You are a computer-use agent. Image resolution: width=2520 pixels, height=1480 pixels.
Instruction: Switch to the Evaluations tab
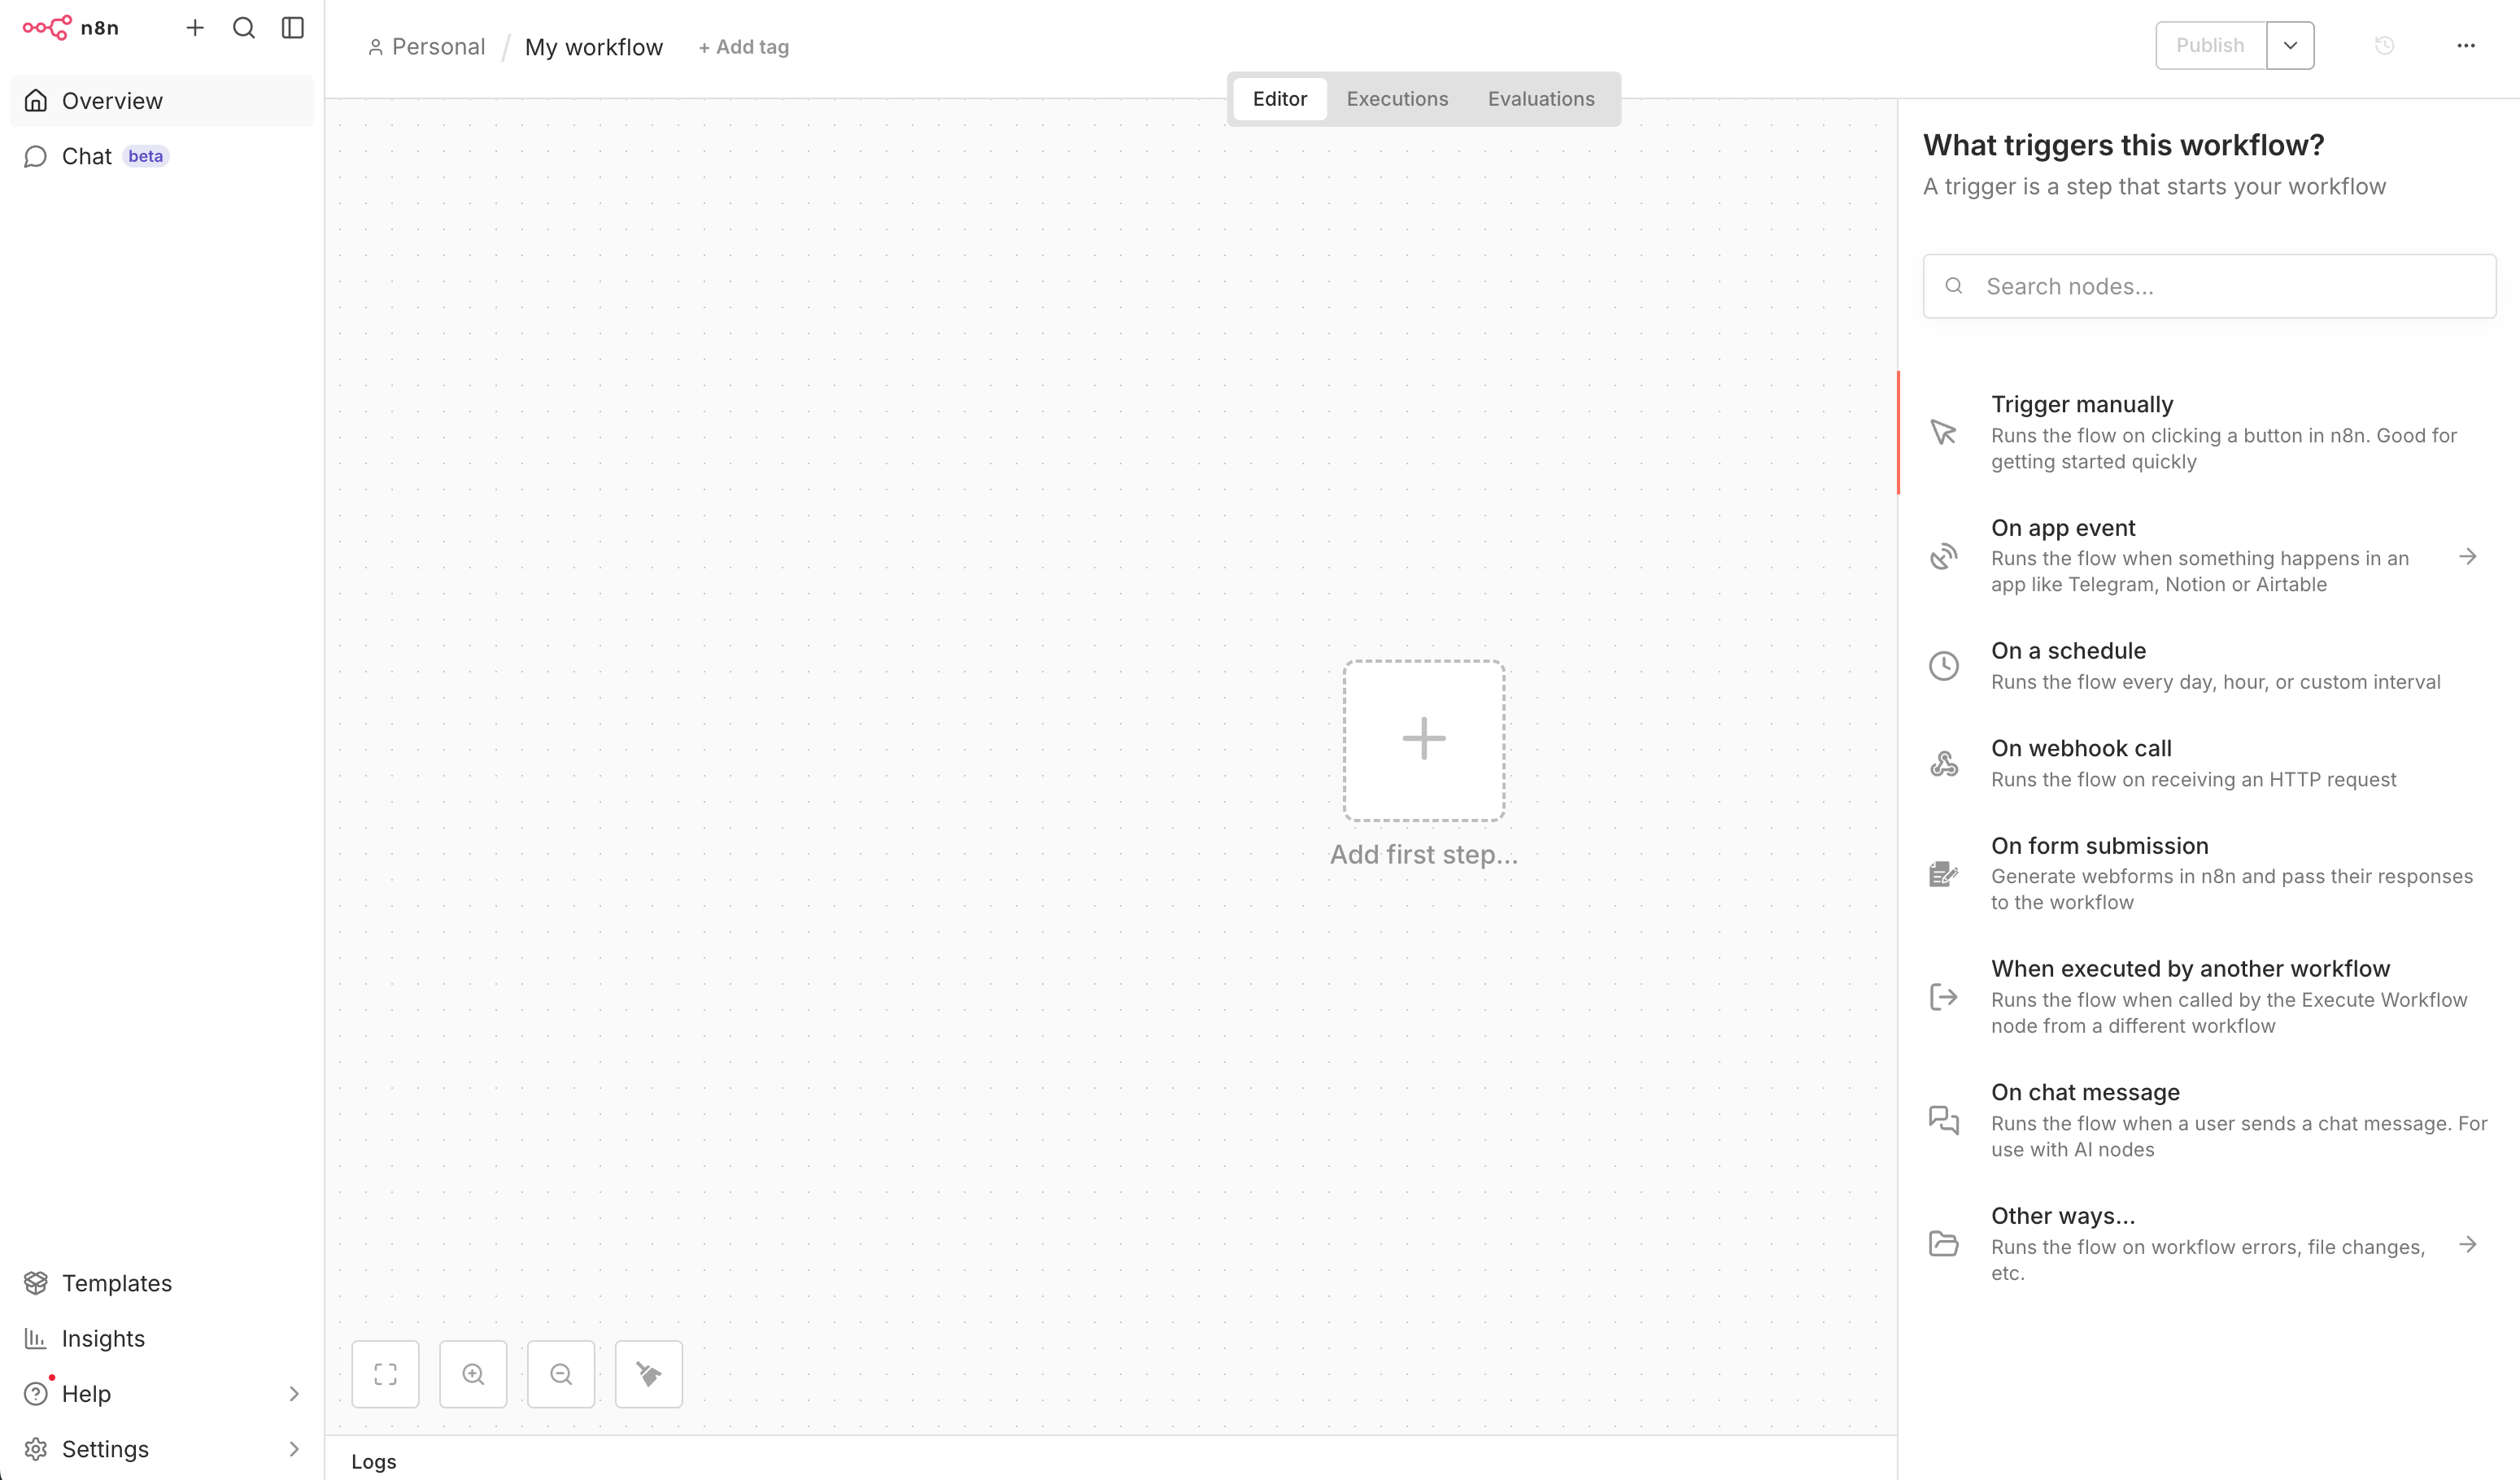coord(1541,99)
